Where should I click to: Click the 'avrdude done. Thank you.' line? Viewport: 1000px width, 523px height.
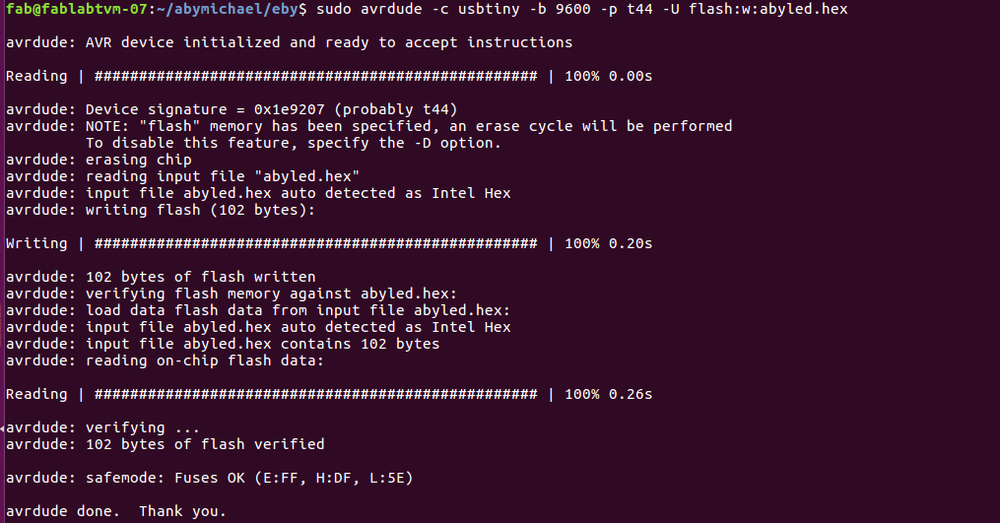point(116,511)
